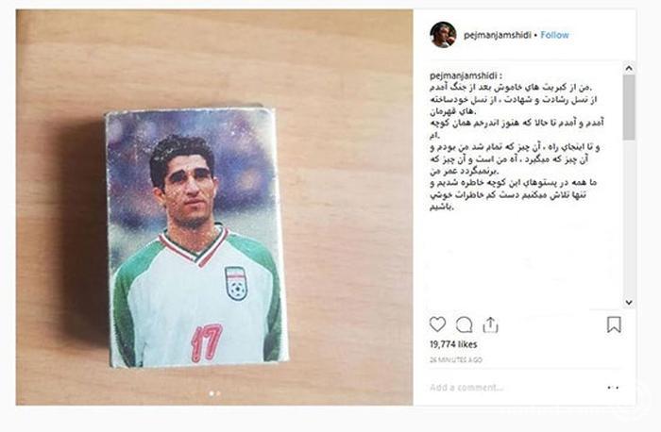Like the post with the heart icon
Image resolution: width=661 pixels, height=432 pixels.
click(x=437, y=324)
